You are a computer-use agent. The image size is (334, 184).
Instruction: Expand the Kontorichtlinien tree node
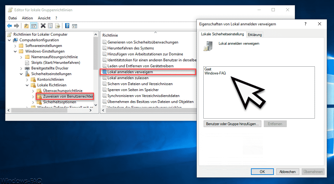click(x=27, y=79)
